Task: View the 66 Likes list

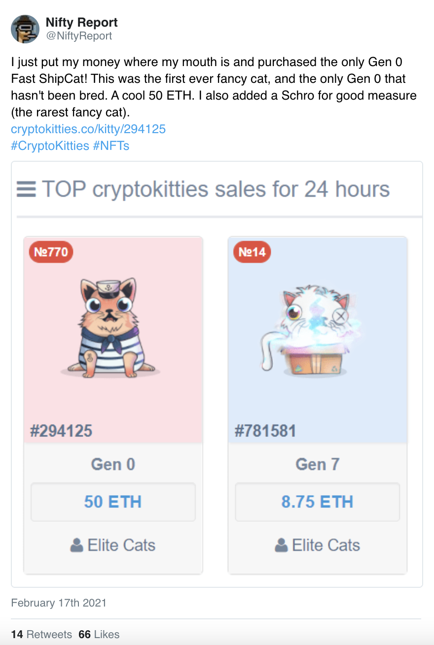Action: 99,634
